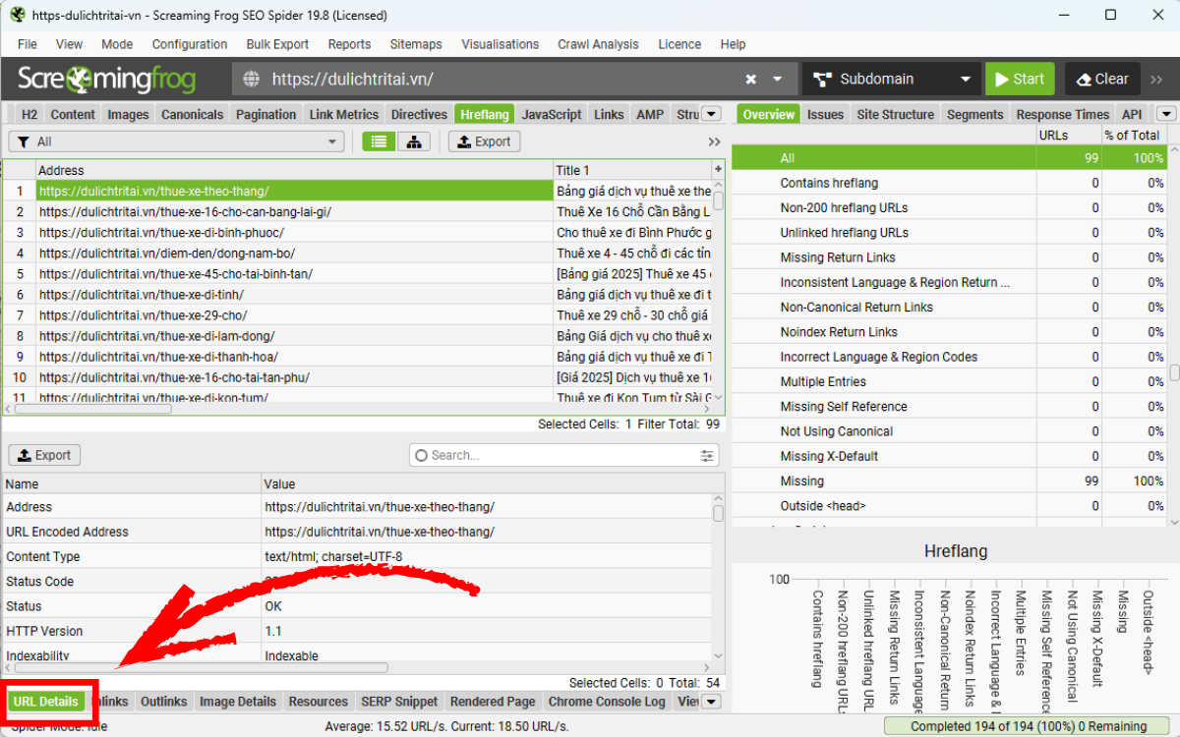
Task: Select the Missing X-Default filter row
Action: coord(829,456)
